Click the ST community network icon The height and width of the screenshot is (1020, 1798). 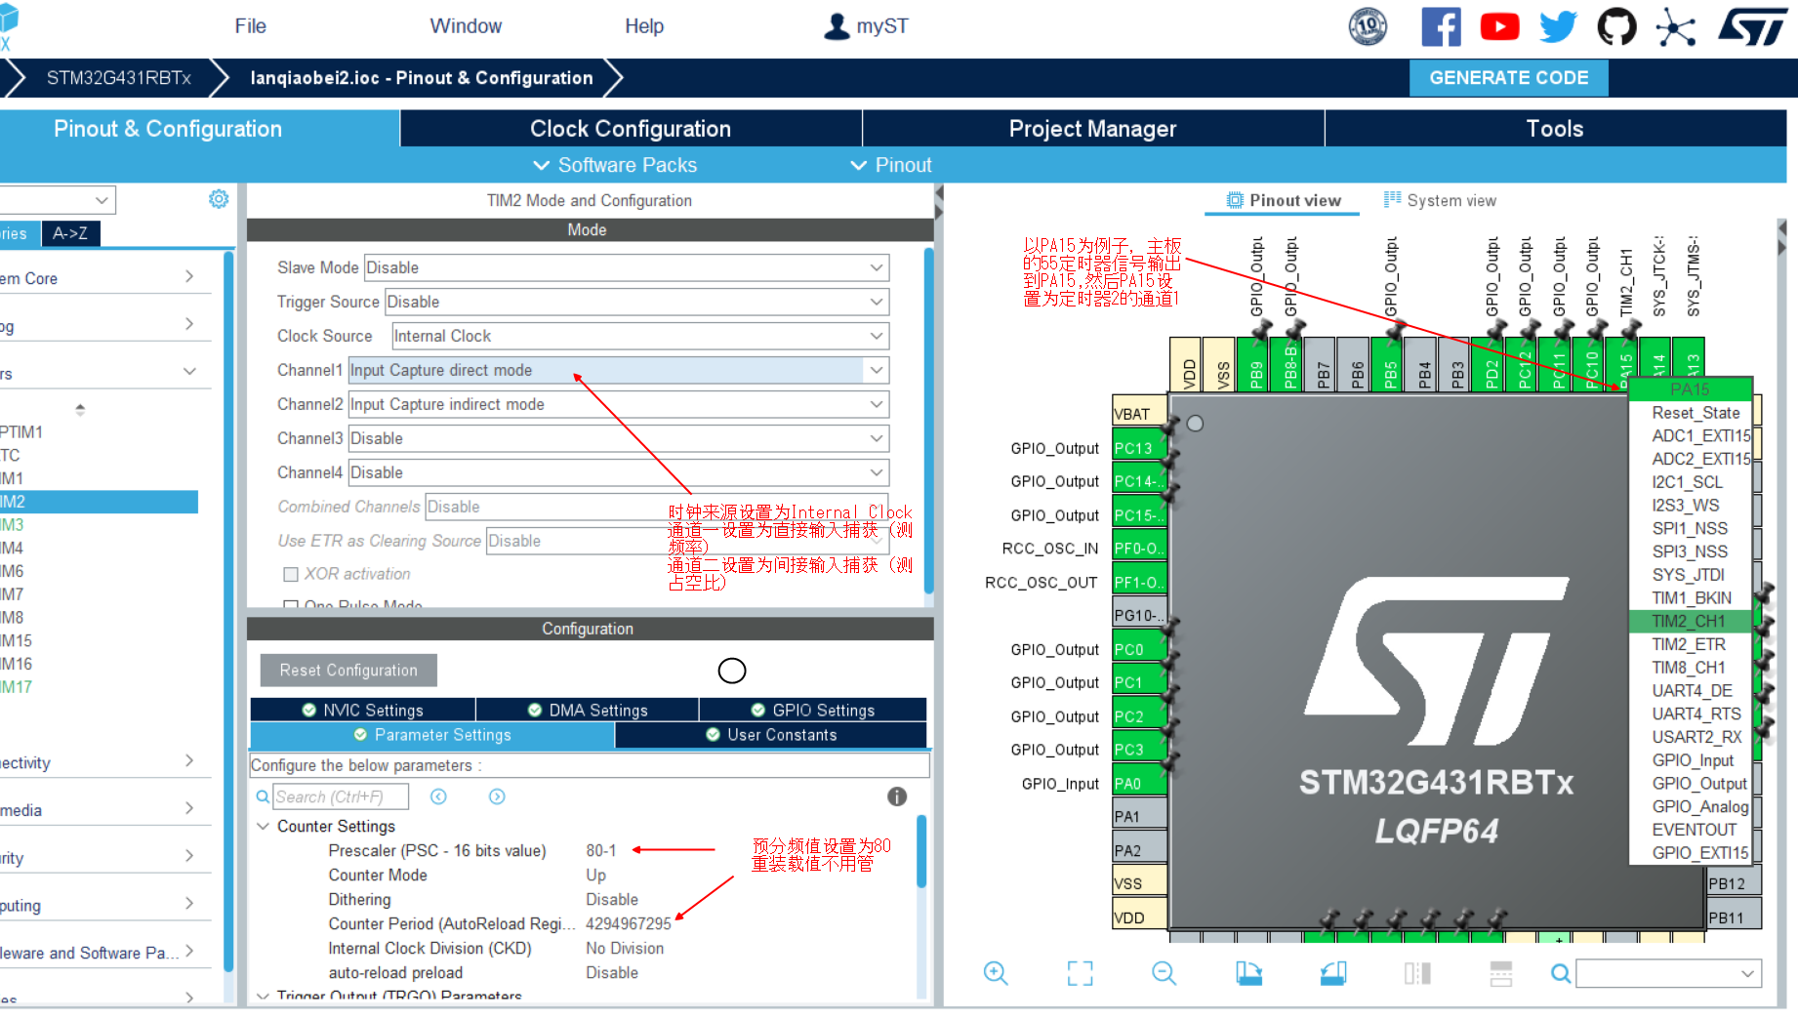click(x=1675, y=26)
